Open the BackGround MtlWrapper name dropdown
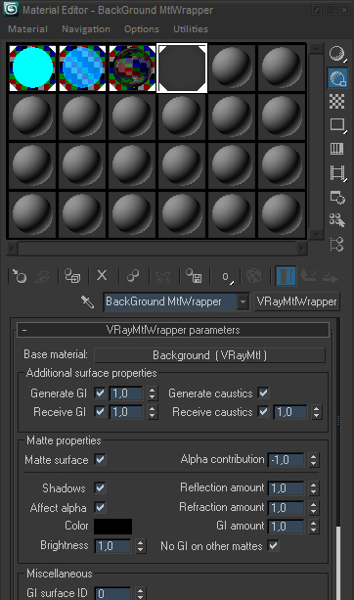The height and width of the screenshot is (600, 354). (x=243, y=301)
